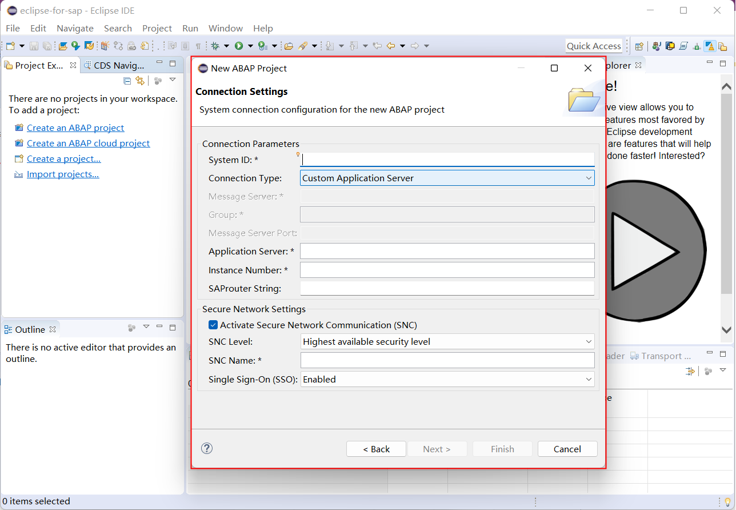Click the Open ABAP Development Object icon
Image resolution: width=736 pixels, height=510 pixels.
coord(63,46)
